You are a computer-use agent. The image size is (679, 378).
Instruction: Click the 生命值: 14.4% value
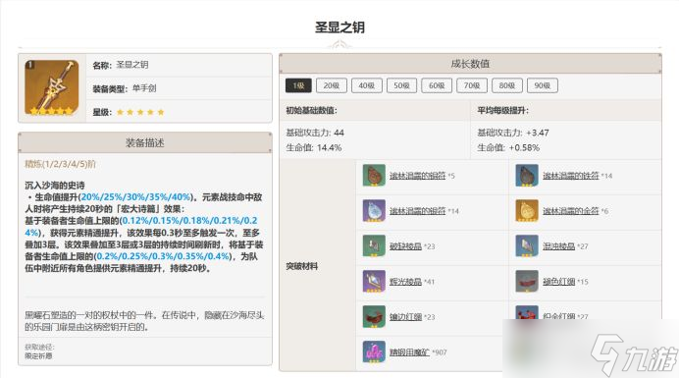(x=314, y=148)
